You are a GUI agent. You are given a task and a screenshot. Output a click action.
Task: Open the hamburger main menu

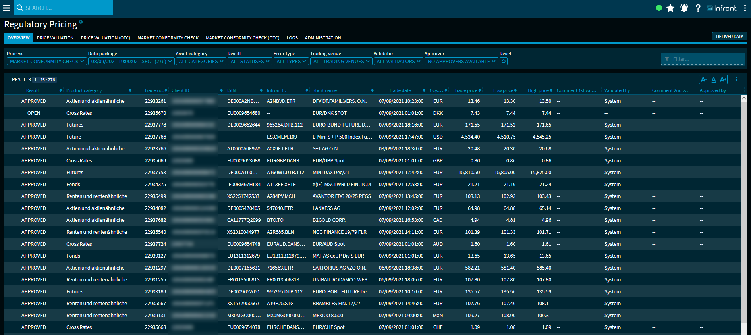coord(6,8)
